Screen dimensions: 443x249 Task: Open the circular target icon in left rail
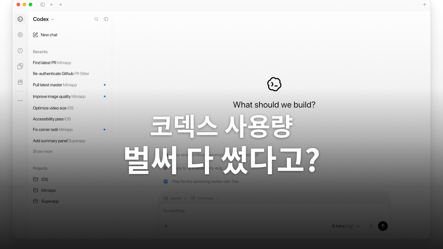click(20, 35)
